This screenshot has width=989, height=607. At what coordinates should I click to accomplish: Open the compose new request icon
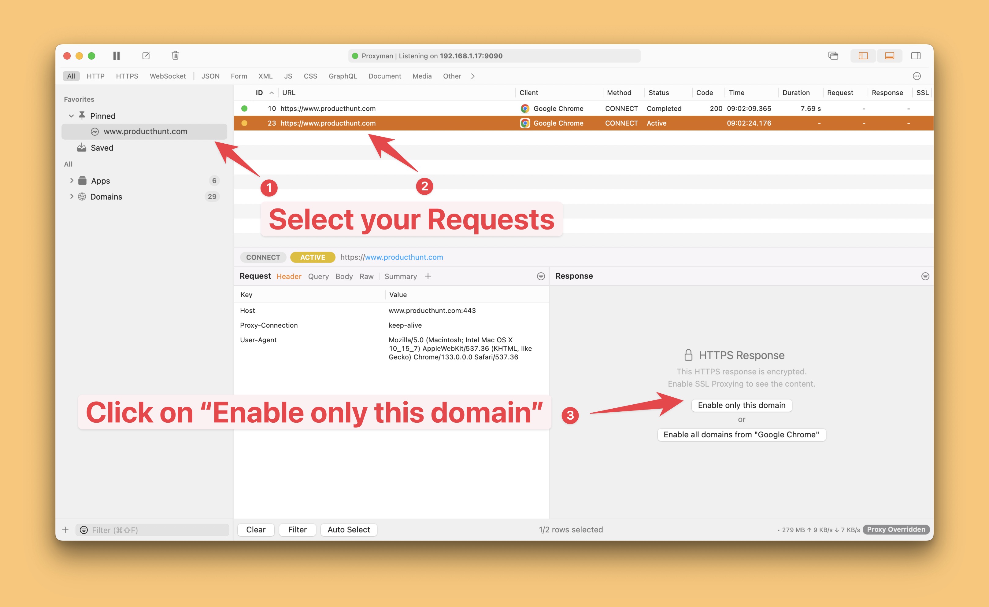pos(146,56)
